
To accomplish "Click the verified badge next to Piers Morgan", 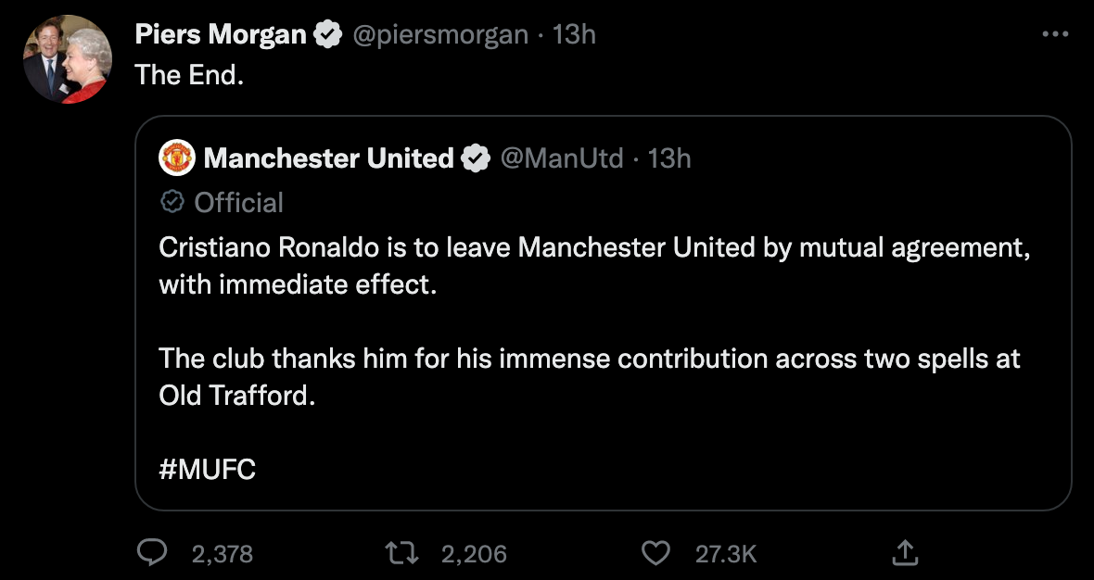I will click(x=326, y=33).
